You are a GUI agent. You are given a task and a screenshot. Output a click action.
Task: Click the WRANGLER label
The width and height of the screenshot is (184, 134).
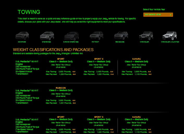[x=144, y=42]
